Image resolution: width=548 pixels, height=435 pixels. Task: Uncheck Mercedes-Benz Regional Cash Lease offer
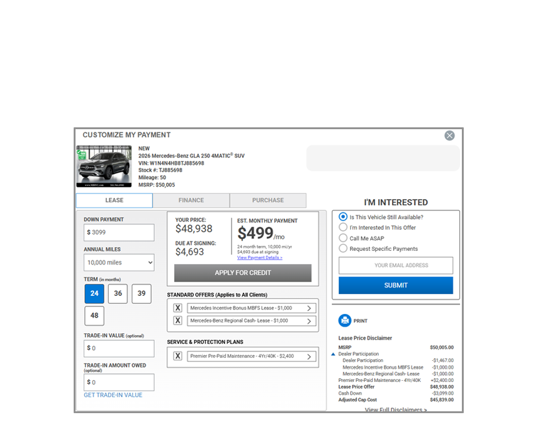(x=178, y=320)
